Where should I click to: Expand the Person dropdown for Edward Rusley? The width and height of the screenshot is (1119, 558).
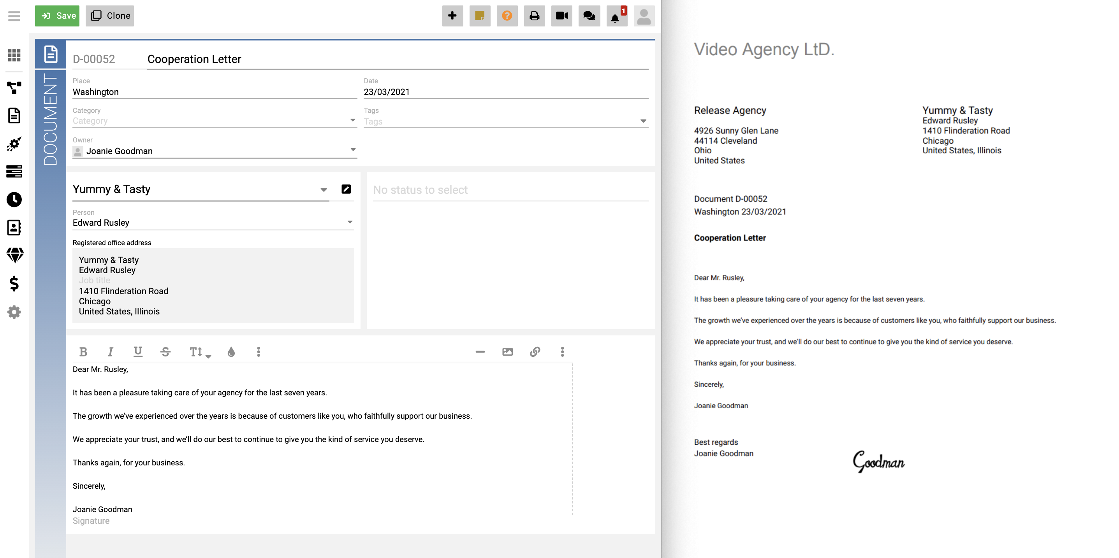(x=350, y=221)
